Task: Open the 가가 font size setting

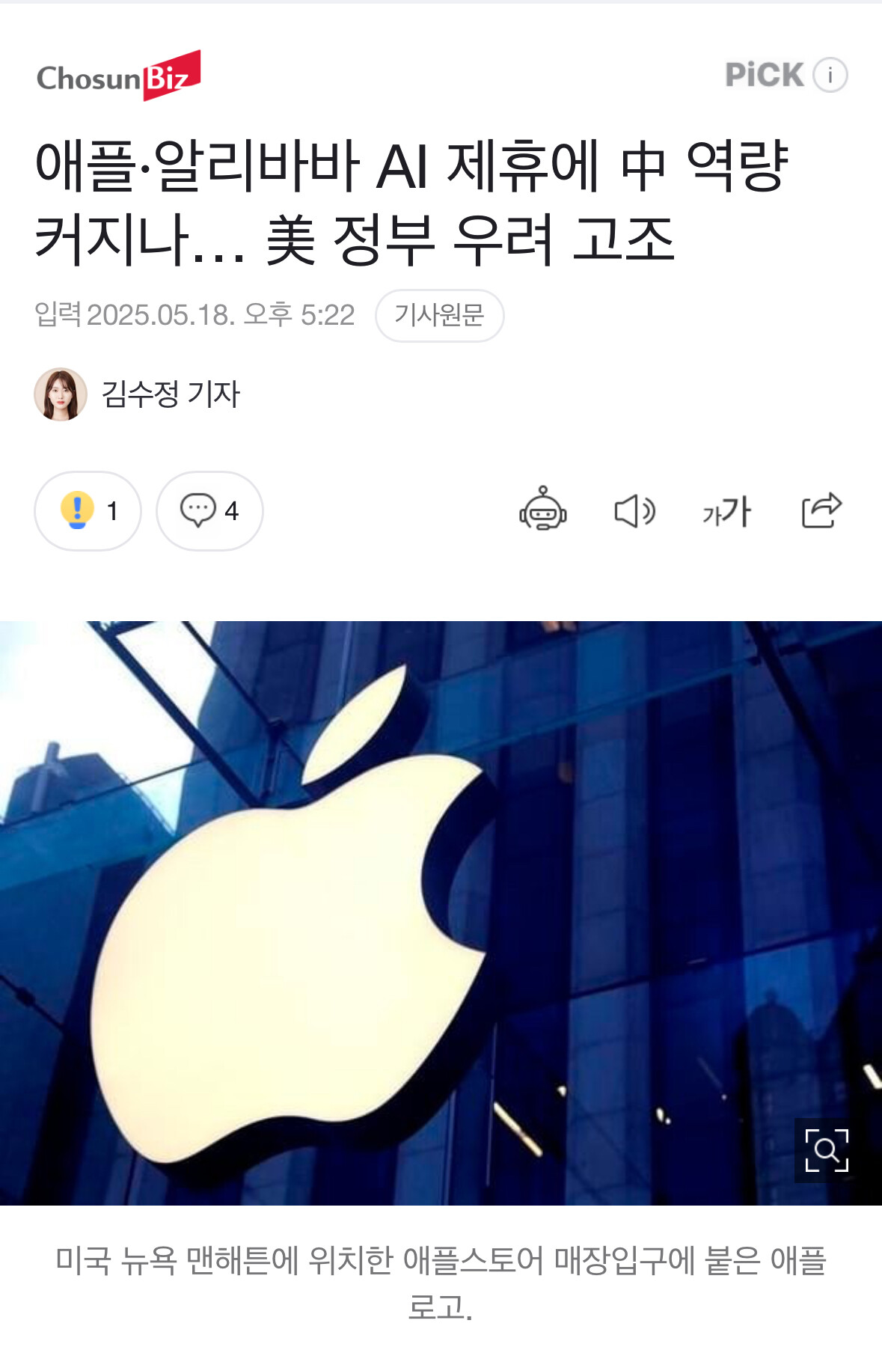Action: click(x=726, y=511)
